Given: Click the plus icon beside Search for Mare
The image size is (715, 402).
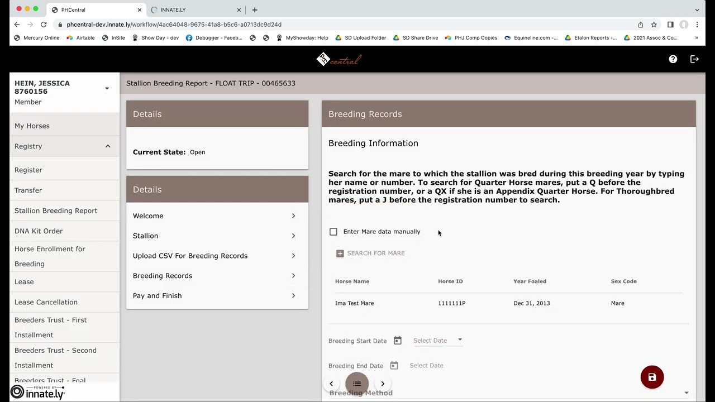Looking at the screenshot, I should click(340, 253).
